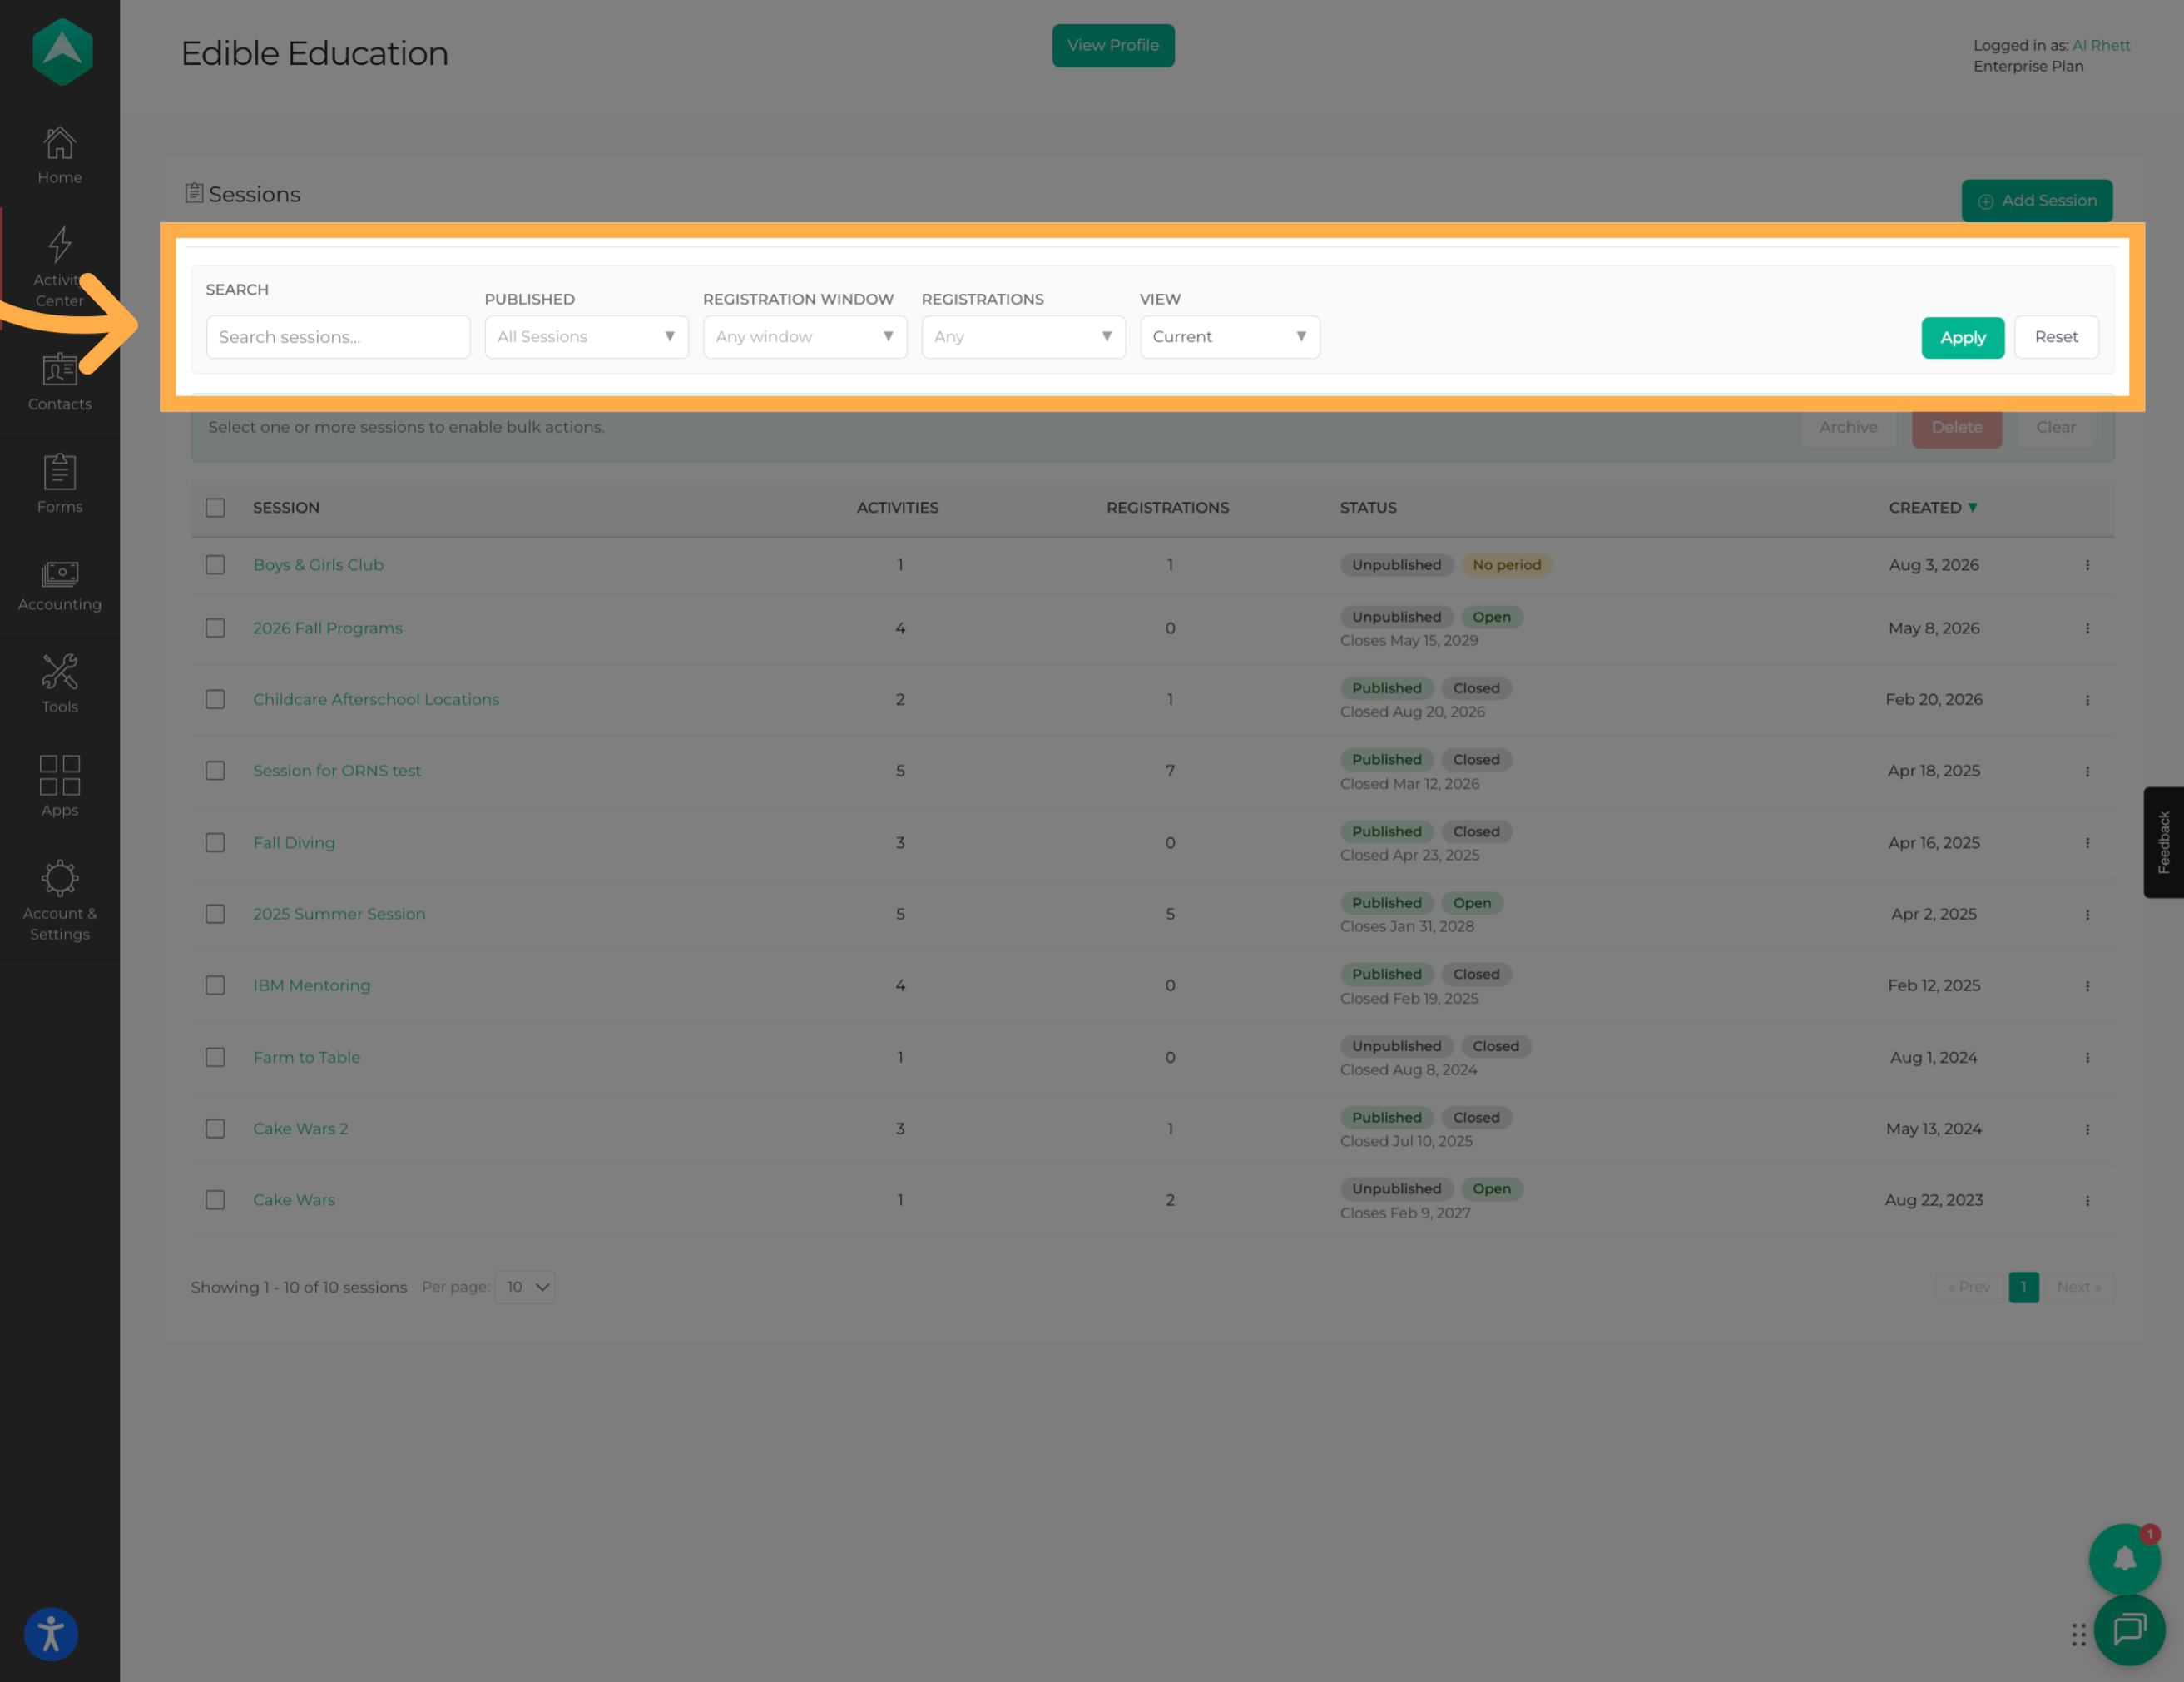Click the Clear selection button
The image size is (2184, 1682).
[2056, 427]
